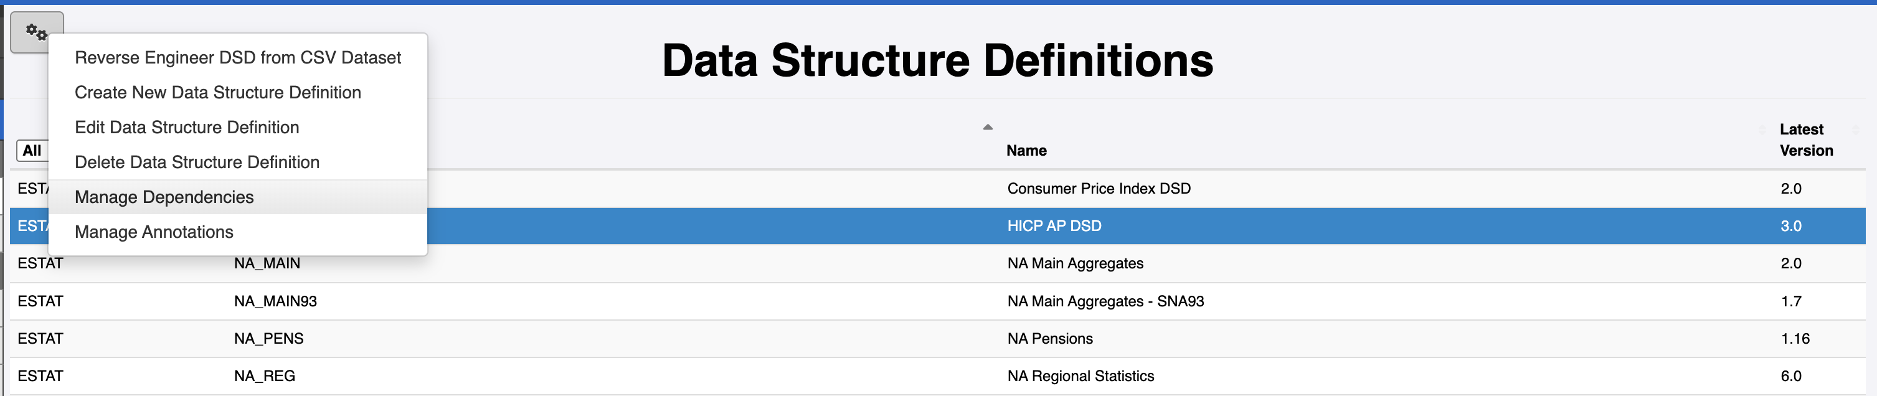
Task: Click the NA_MAIN93 identifier cell
Action: [x=275, y=301]
